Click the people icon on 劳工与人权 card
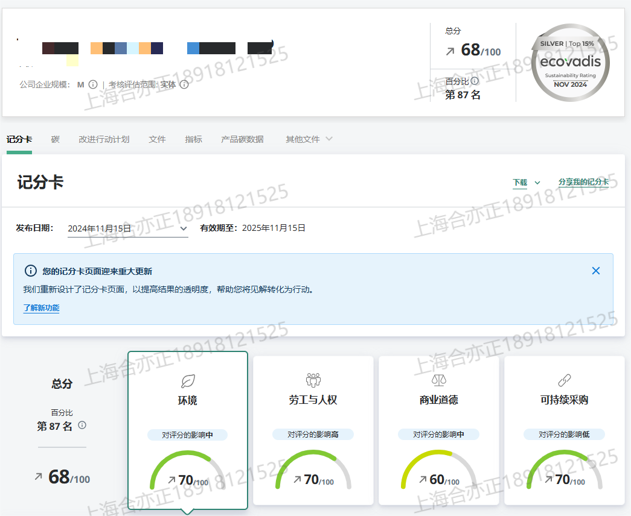Screen dimensions: 631x516 tap(313, 380)
